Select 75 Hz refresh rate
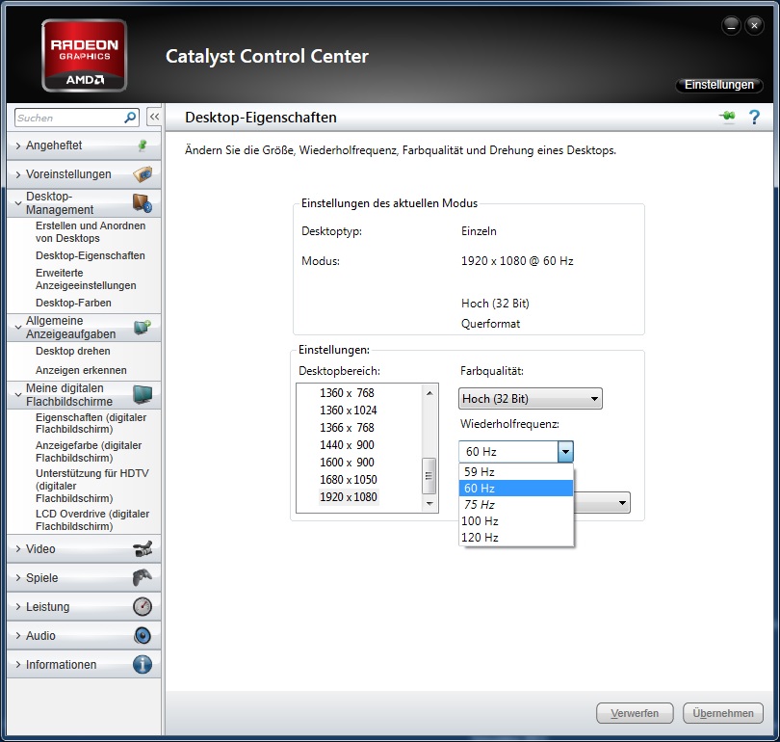This screenshot has width=780, height=742. click(x=516, y=505)
